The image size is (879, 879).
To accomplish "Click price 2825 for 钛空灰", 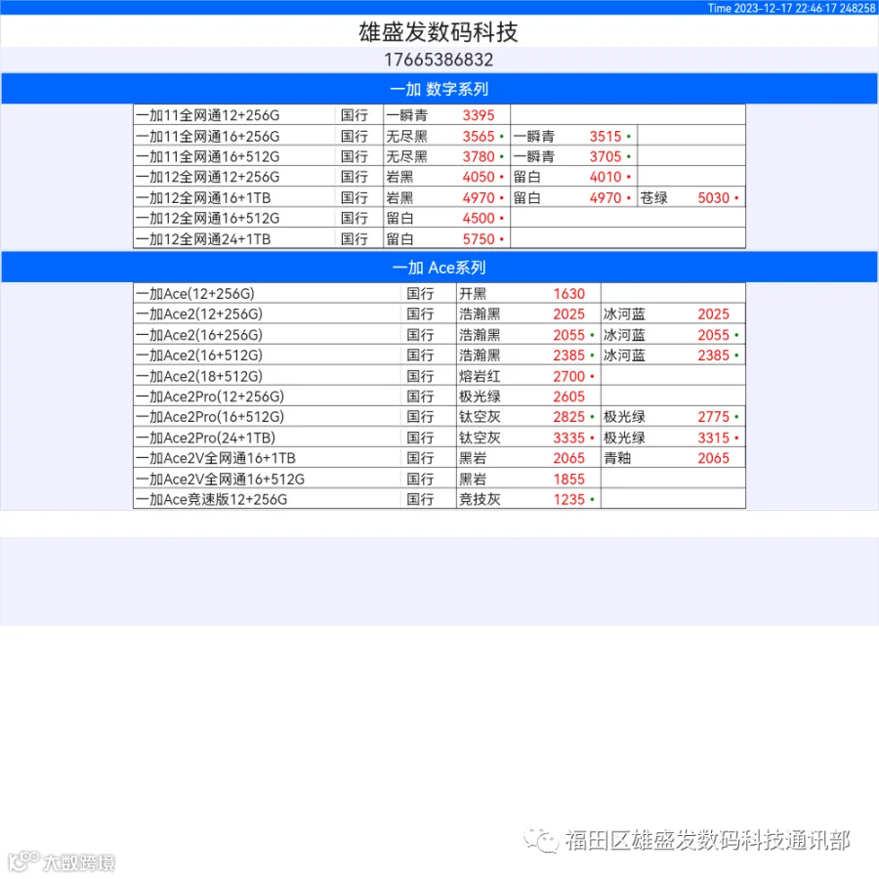I will coord(569,417).
